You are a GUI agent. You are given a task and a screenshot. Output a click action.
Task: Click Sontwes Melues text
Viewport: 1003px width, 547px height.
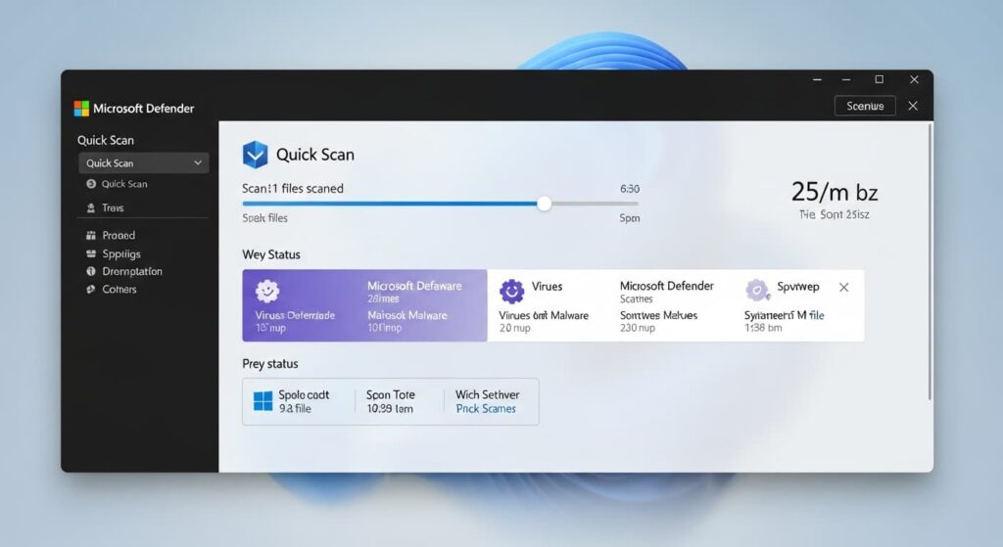coord(658,315)
